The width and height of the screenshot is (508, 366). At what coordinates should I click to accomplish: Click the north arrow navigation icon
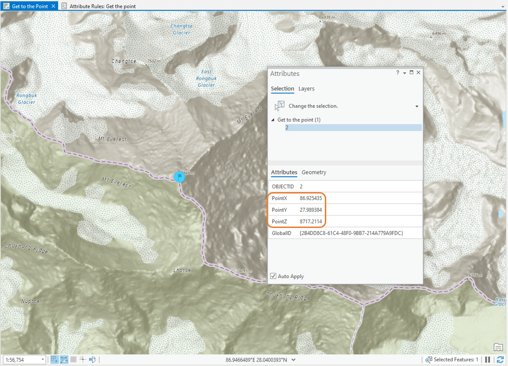[92, 359]
